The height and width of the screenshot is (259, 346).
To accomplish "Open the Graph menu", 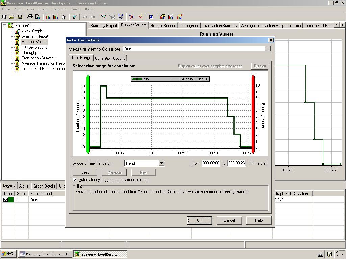I will click(43, 9).
